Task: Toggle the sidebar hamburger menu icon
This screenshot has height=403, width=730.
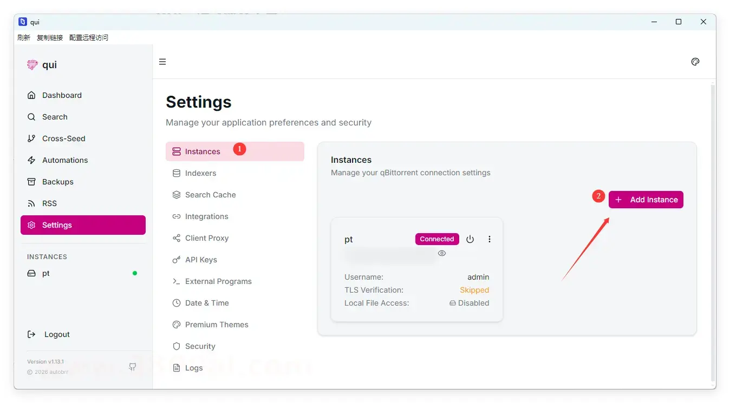Action: pyautogui.click(x=162, y=62)
